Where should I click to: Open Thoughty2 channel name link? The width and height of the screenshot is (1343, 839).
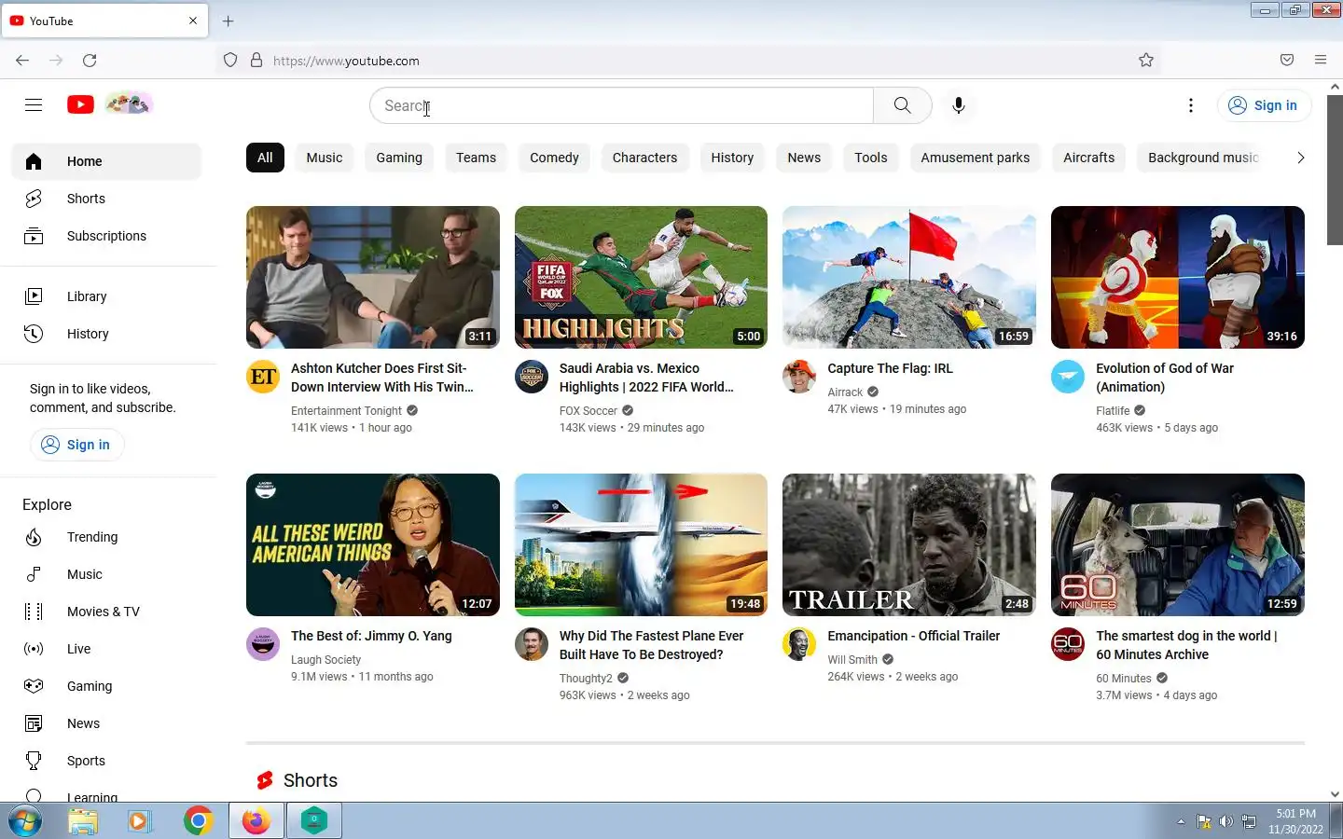pyautogui.click(x=586, y=679)
